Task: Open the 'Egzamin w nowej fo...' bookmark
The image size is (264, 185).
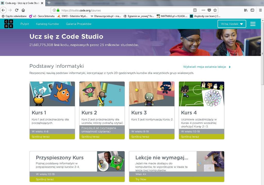Action: pos(139,16)
